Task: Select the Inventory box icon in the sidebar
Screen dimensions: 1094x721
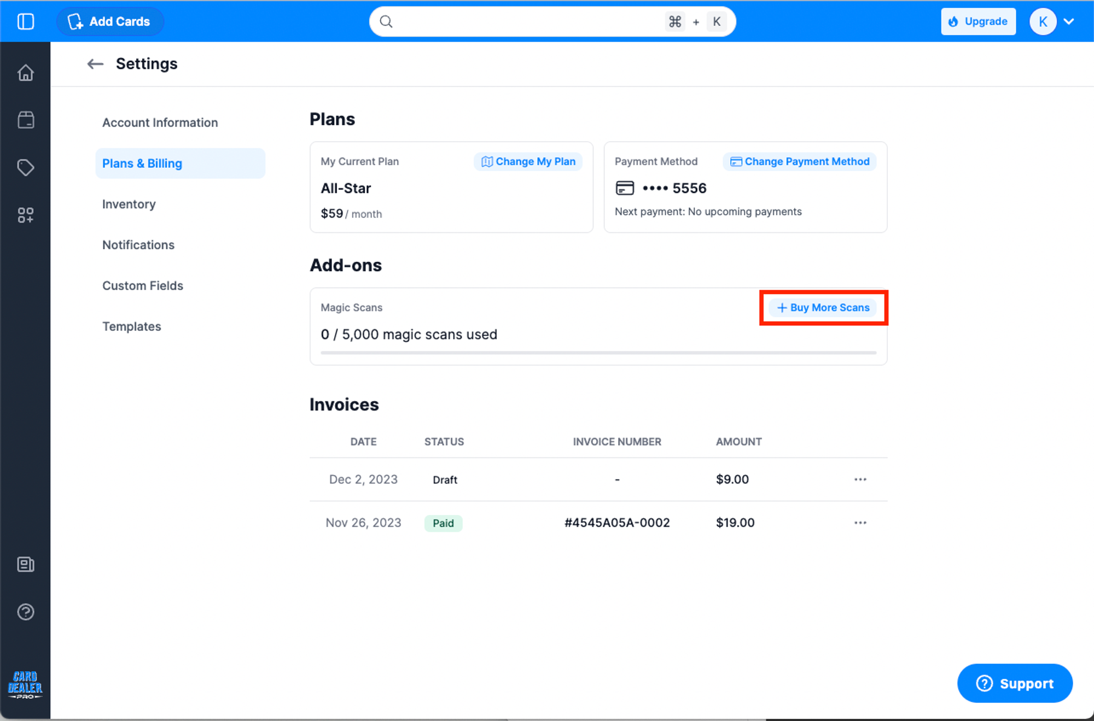Action: [x=26, y=120]
